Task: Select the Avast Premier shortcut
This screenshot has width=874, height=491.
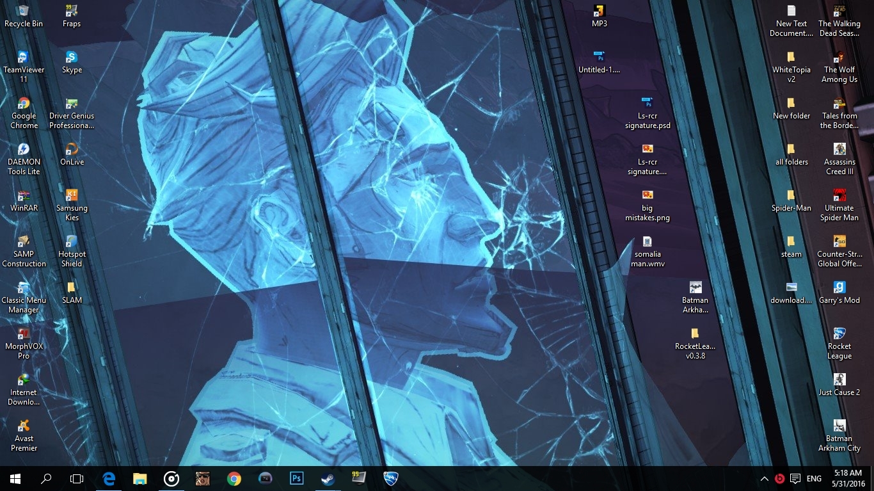Action: point(24,436)
